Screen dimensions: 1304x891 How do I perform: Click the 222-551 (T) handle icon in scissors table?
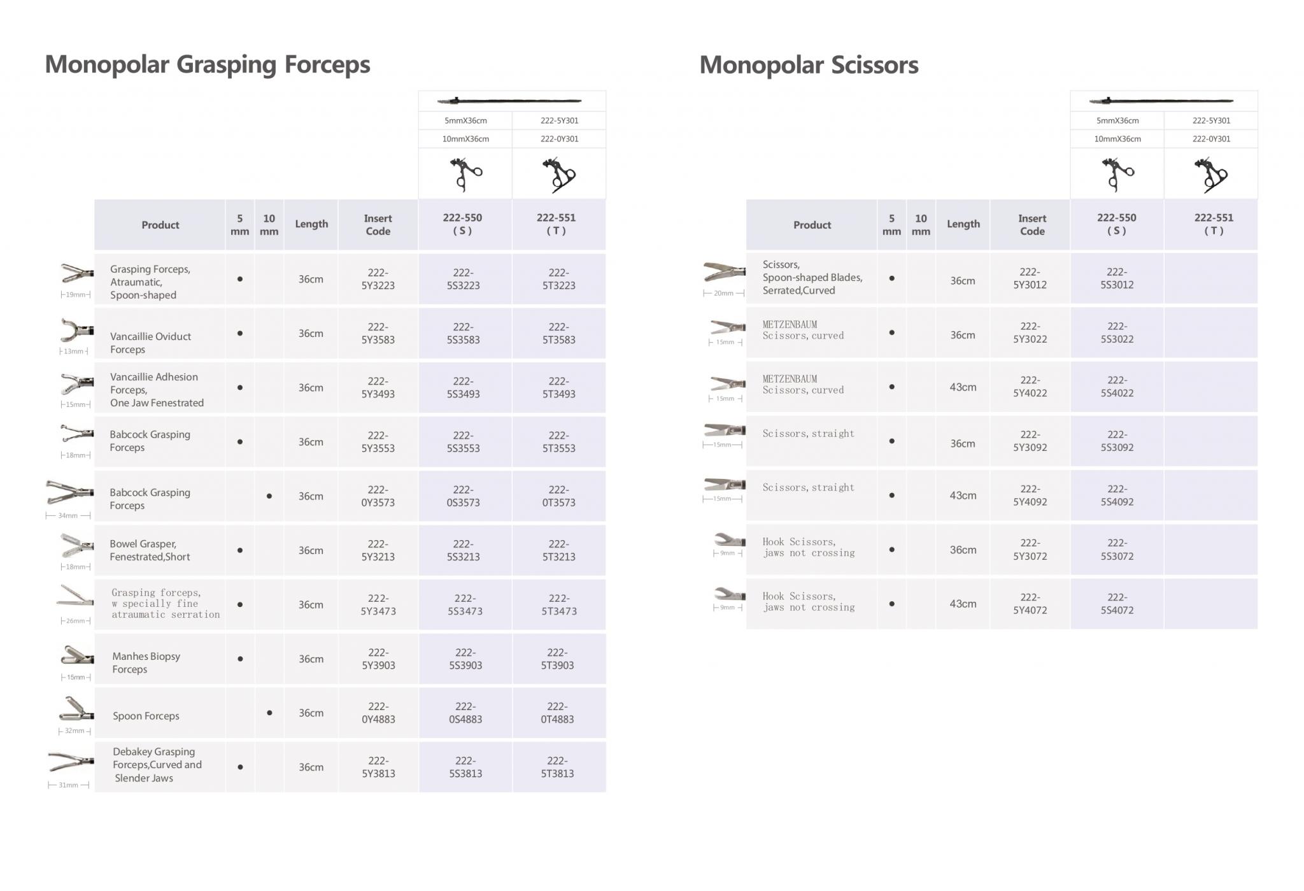[x=1210, y=175]
